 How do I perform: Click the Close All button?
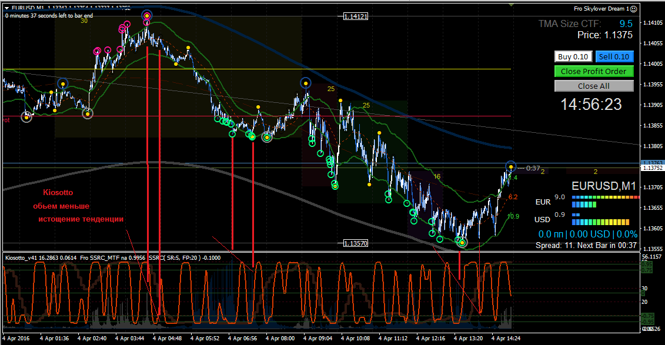(594, 86)
